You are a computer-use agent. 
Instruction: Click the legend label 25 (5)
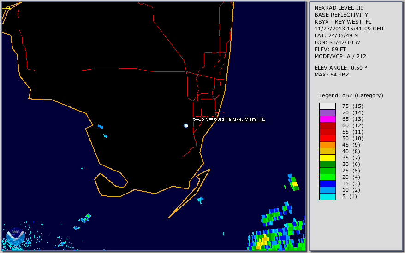(x=351, y=171)
